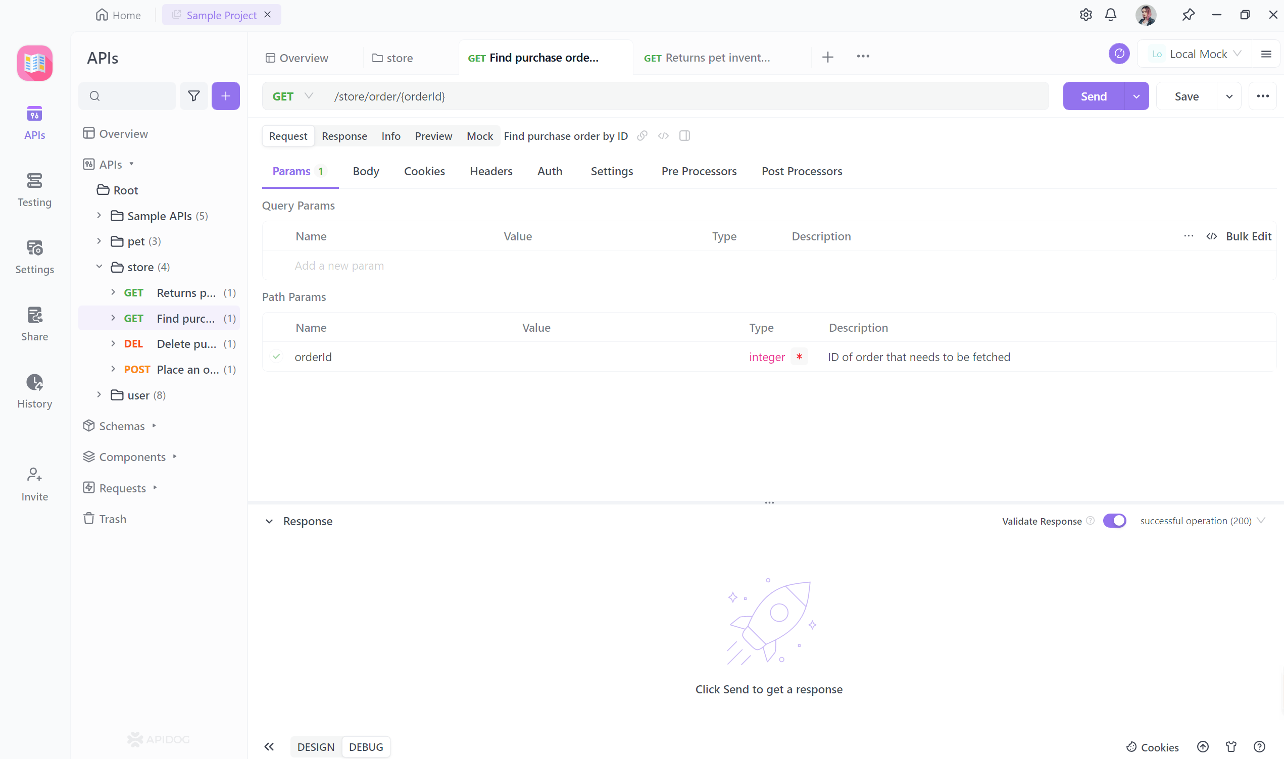
Task: Click generate code icon beside endpoint title
Action: pyautogui.click(x=664, y=135)
